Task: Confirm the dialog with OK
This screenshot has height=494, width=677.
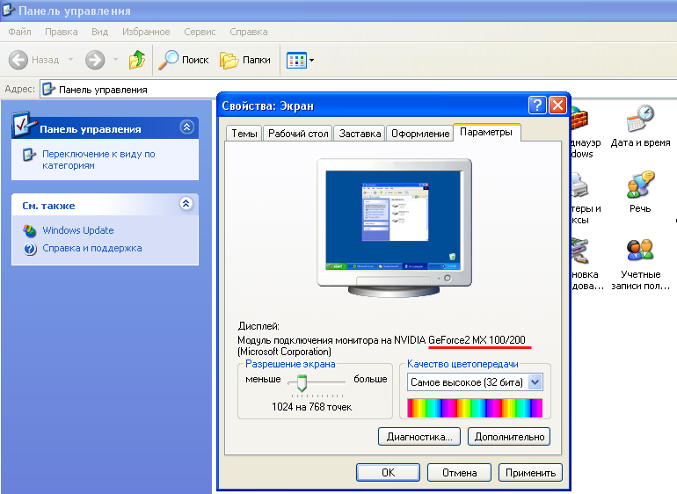Action: pyautogui.click(x=388, y=472)
